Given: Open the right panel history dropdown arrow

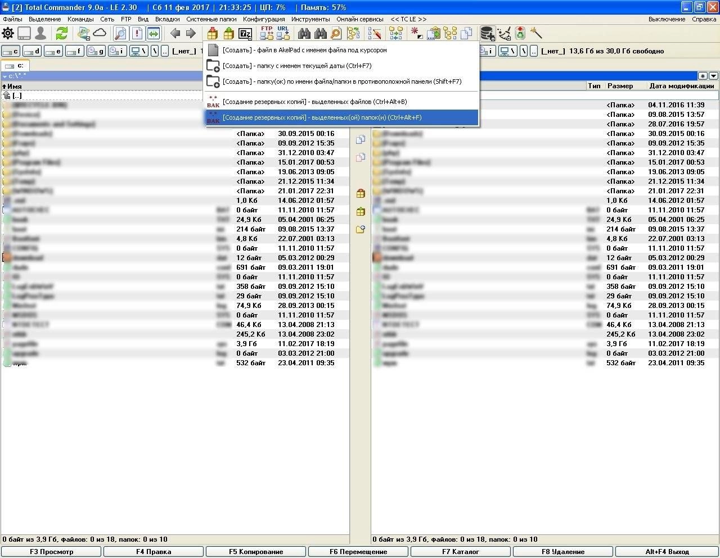Looking at the screenshot, I should [x=713, y=76].
